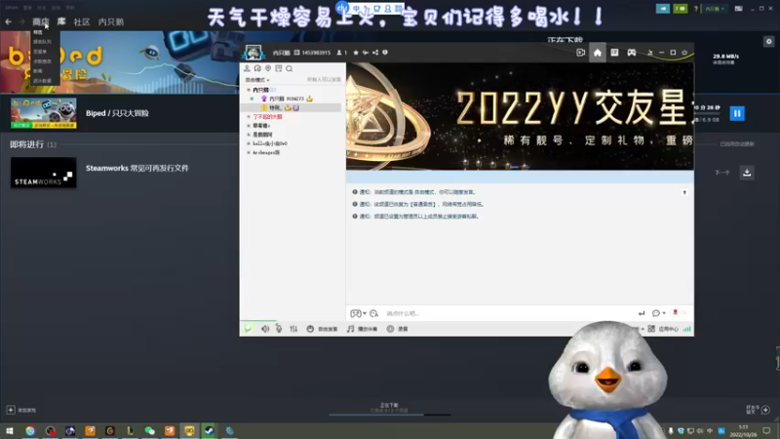Click the video icon in YY header

(x=580, y=53)
